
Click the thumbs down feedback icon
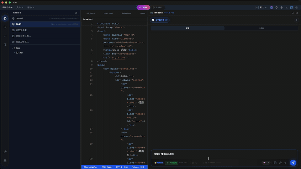196,163
